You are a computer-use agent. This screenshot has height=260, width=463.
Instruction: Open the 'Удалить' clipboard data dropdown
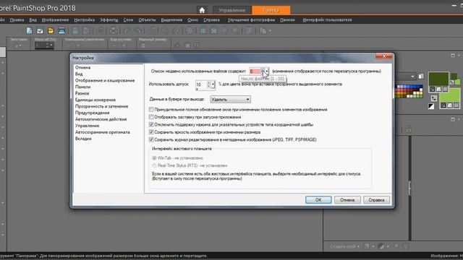click(x=230, y=100)
